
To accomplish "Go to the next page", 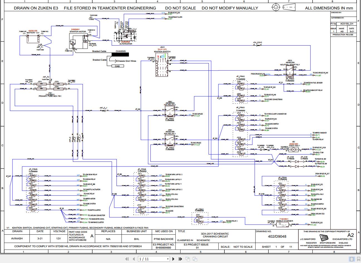I will point(174,259).
